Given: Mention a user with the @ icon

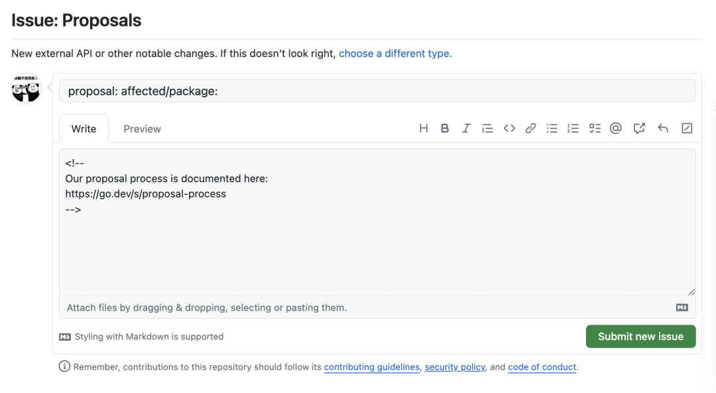Looking at the screenshot, I should pos(615,129).
